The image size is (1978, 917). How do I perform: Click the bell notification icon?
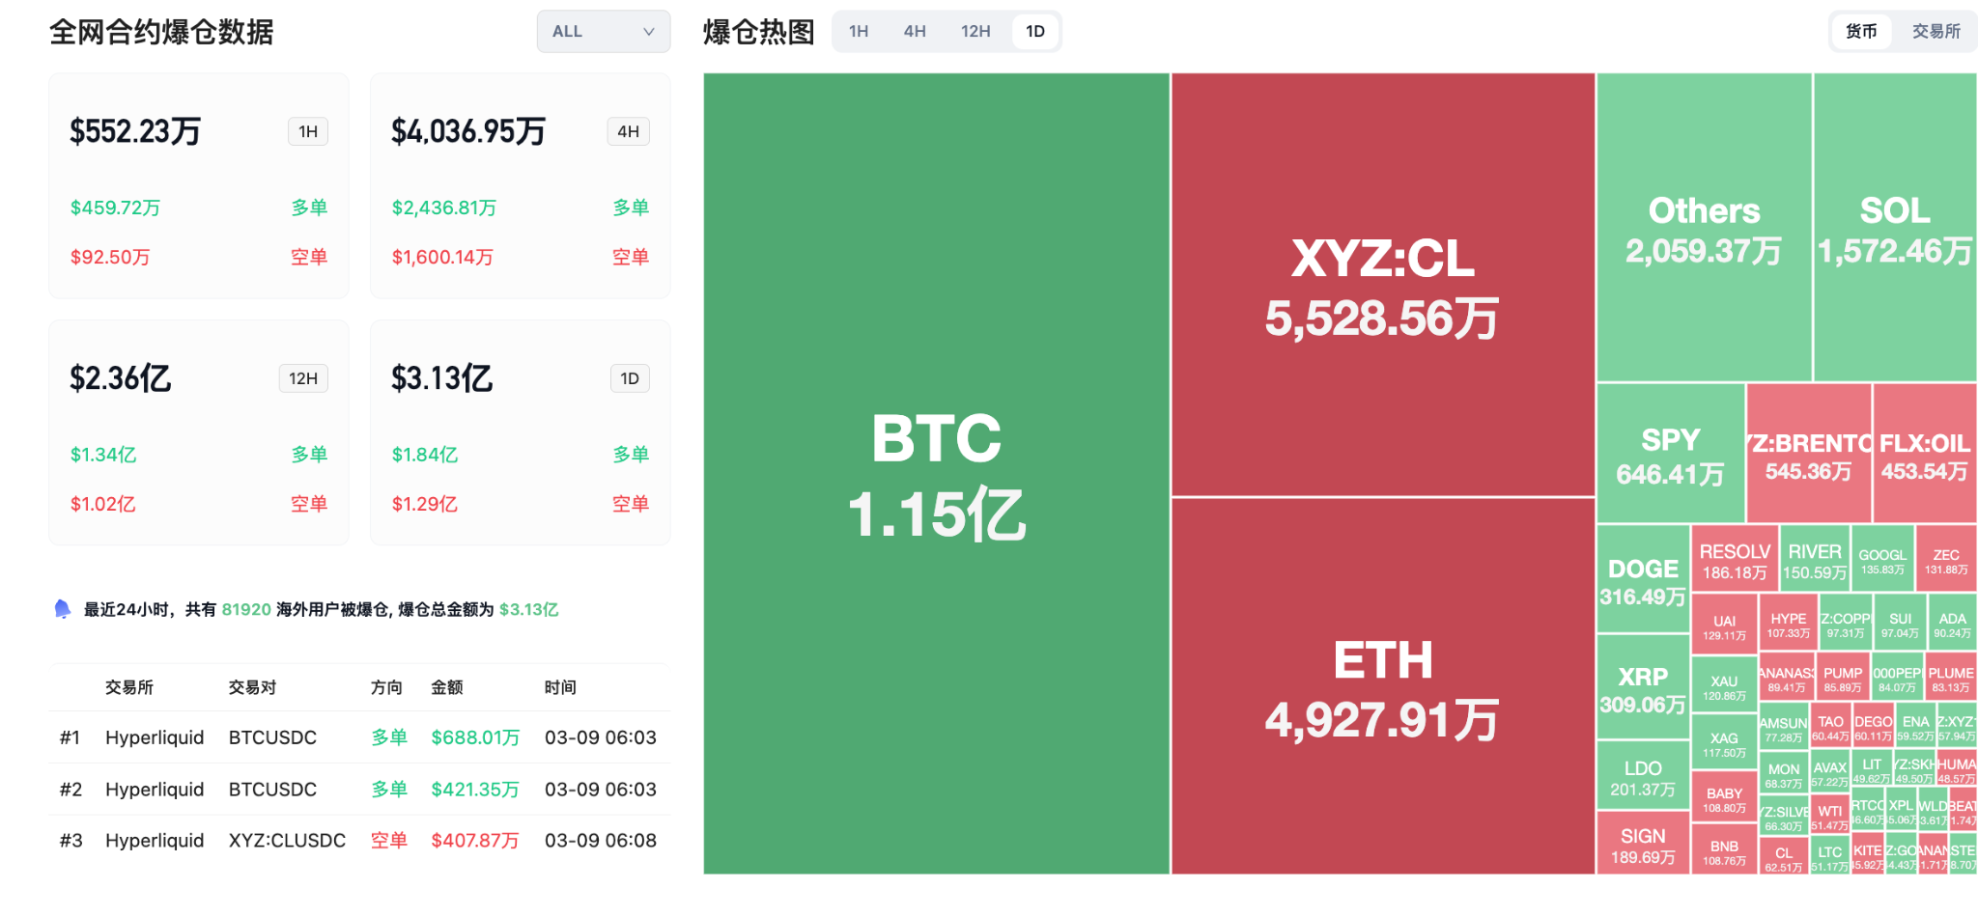(x=63, y=609)
